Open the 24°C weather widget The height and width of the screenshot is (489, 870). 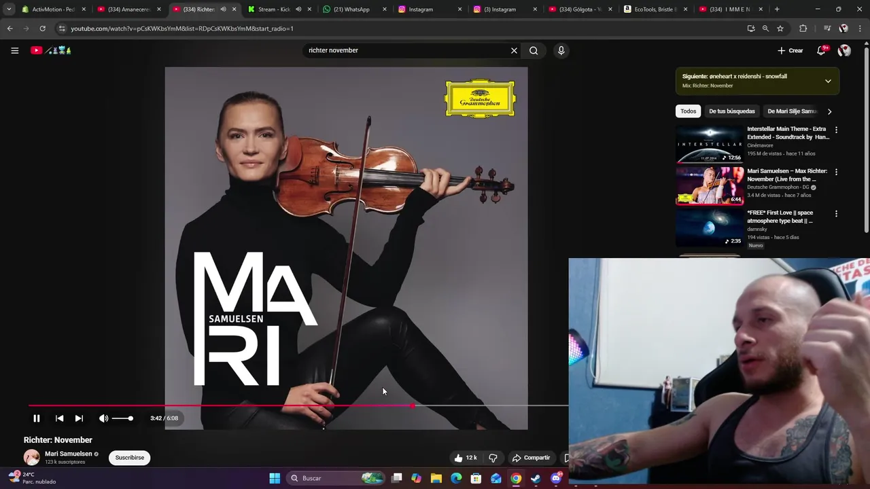point(32,478)
